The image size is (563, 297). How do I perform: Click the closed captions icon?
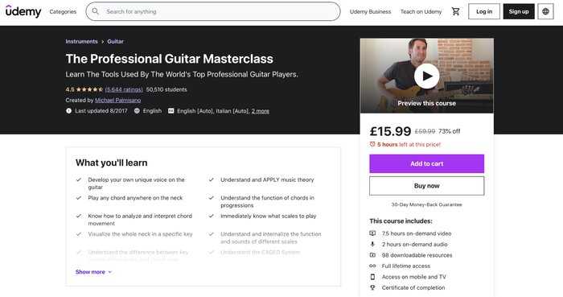[171, 111]
